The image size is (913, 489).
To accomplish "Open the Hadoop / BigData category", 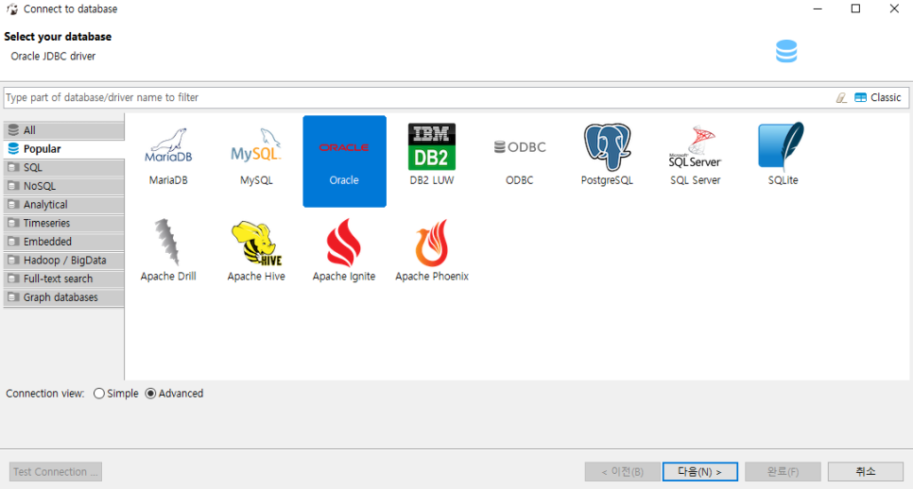I will click(64, 261).
